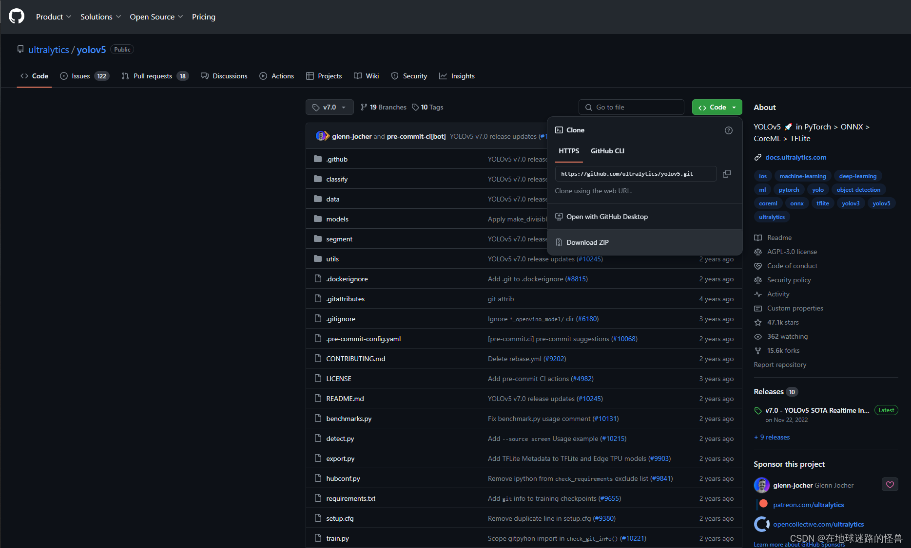Screen dimensions: 911x548
Task: Open the models folder
Action: click(337, 219)
